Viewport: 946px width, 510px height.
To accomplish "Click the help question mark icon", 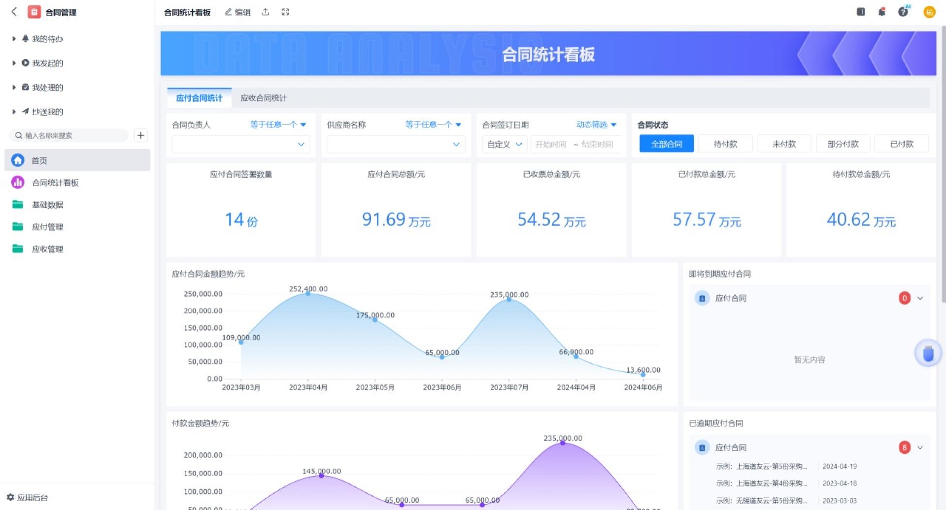I will 903,12.
